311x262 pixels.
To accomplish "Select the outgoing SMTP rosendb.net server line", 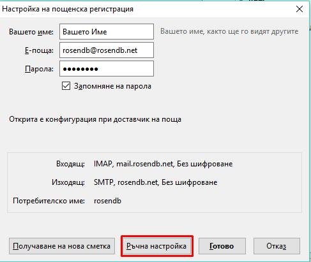I will click(x=155, y=182).
